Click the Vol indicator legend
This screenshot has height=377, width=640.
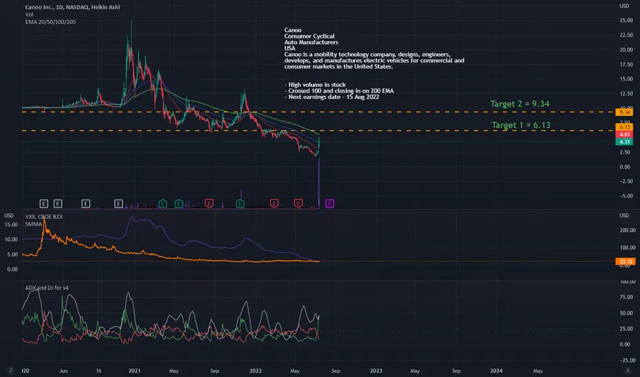[x=29, y=14]
